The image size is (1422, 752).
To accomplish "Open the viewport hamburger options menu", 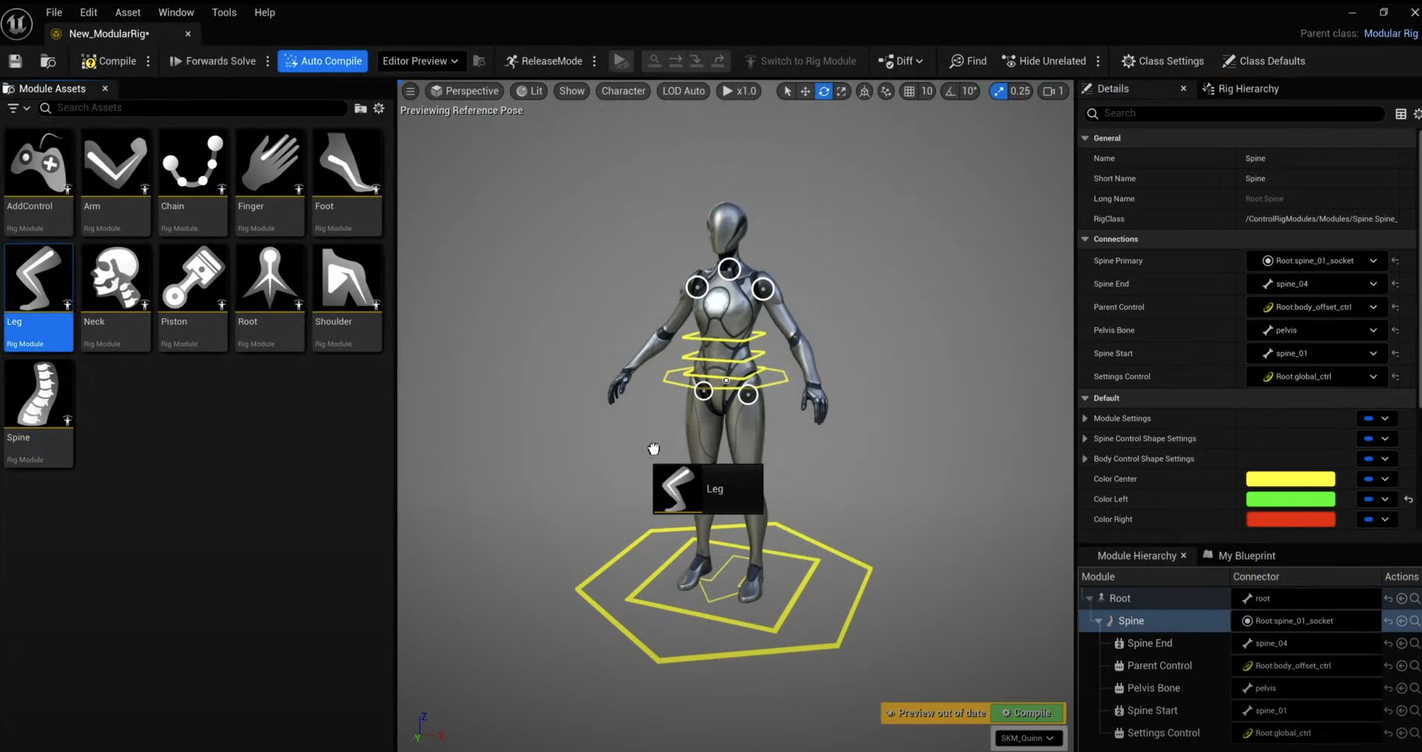I will pyautogui.click(x=410, y=91).
